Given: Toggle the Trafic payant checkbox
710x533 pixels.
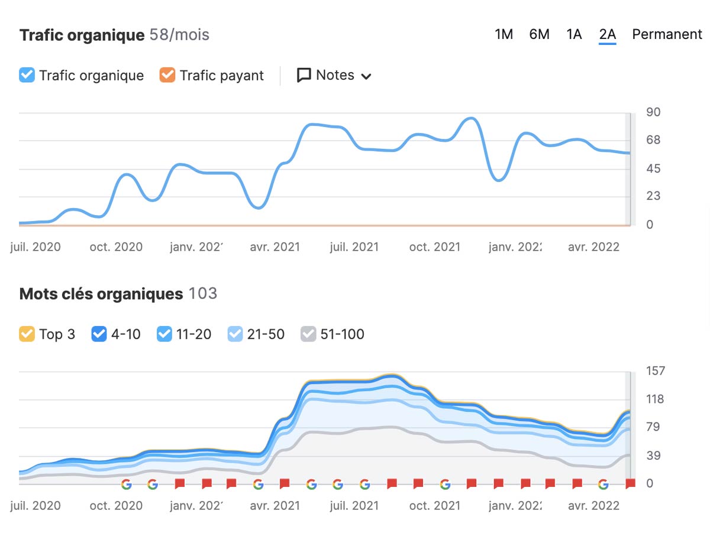Looking at the screenshot, I should [167, 76].
